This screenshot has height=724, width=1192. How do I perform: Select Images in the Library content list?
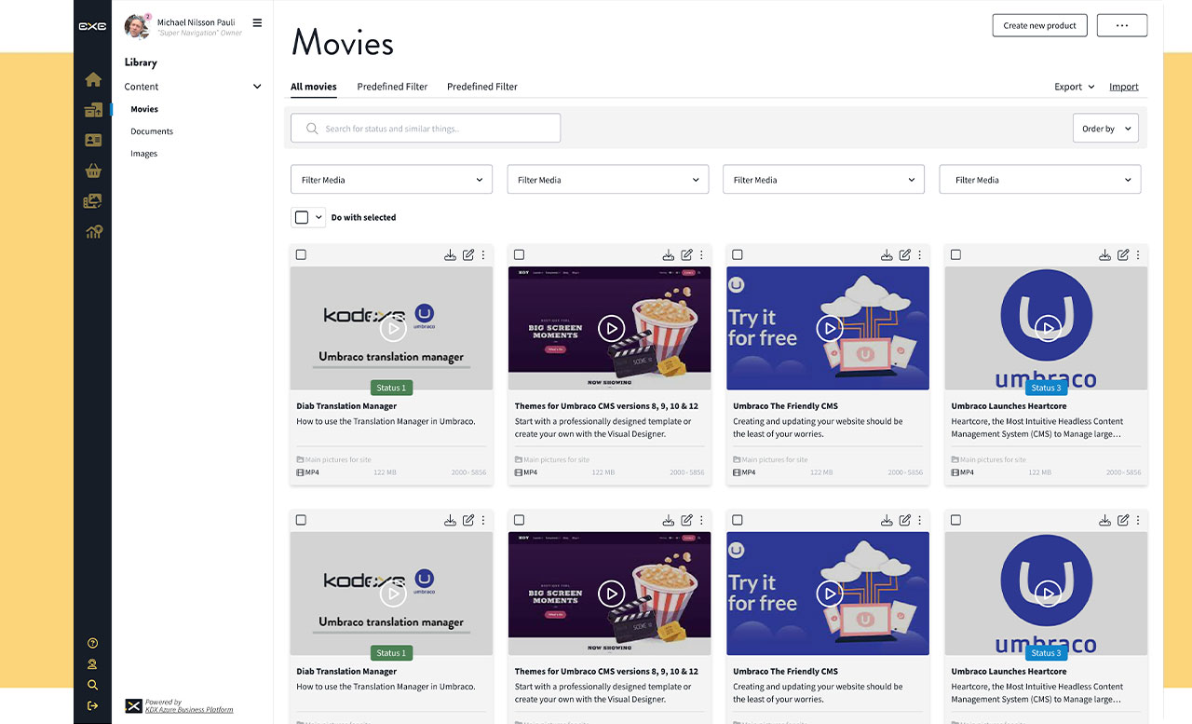coord(143,154)
